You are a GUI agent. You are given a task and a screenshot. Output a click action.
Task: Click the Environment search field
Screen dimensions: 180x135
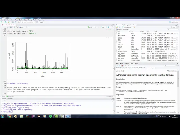173,29
